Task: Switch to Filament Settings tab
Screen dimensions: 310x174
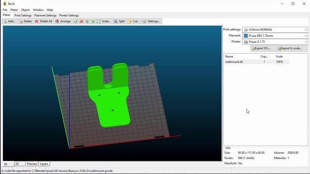Action: tap(45, 15)
